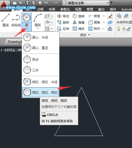This screenshot has width=132, height=148.
Task: Switch to the 输出 ribbon tab
Action: pyautogui.click(x=101, y=9)
